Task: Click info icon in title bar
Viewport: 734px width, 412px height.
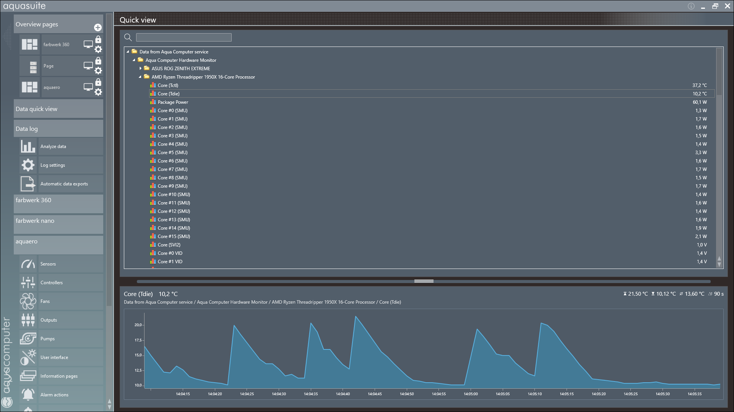Action: click(691, 6)
